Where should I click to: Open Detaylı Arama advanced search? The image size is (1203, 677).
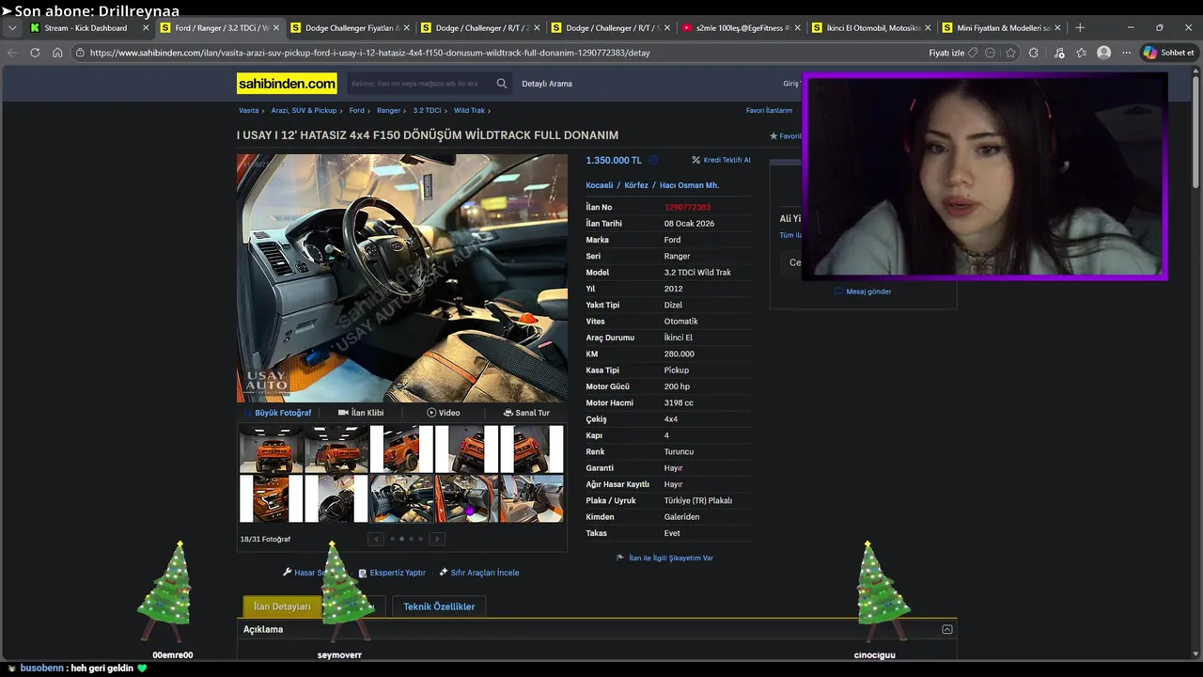click(547, 84)
